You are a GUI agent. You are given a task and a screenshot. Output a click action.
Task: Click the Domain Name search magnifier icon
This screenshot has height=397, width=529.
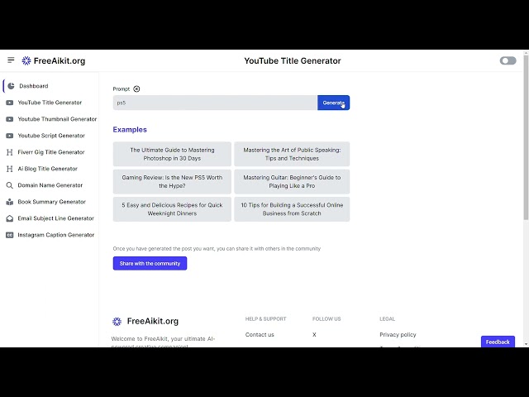click(x=9, y=185)
